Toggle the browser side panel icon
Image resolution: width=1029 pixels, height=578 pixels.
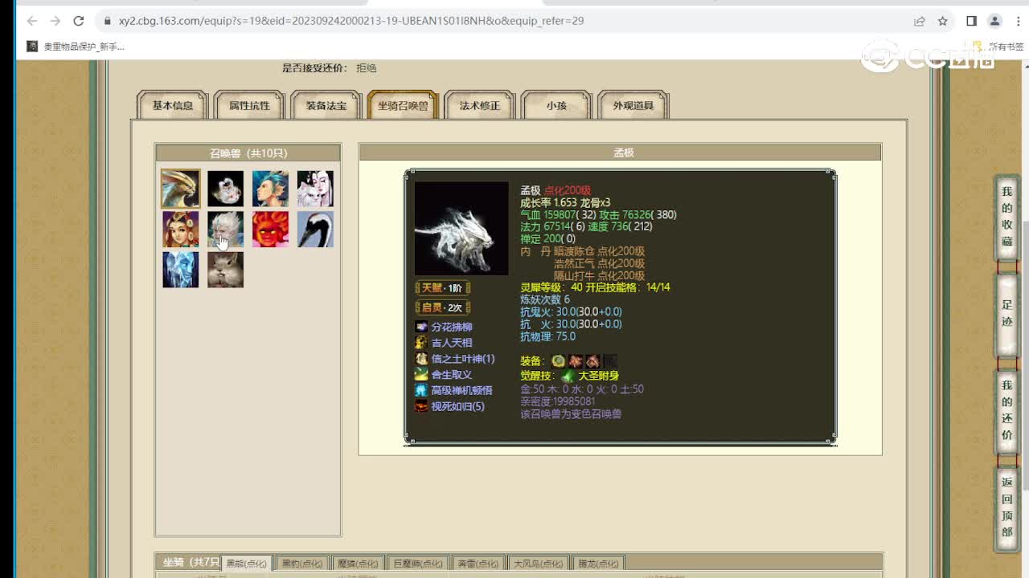(971, 21)
